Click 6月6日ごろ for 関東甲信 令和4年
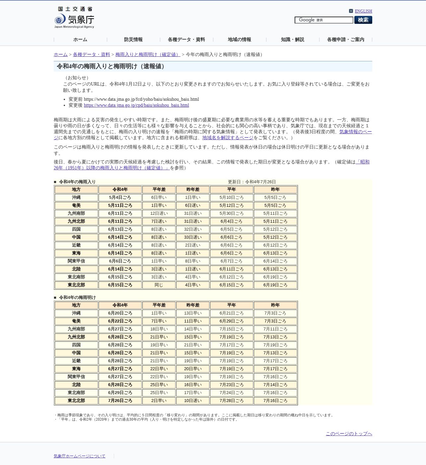 pos(120,261)
